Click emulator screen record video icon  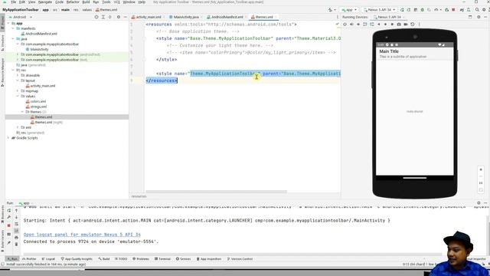[x=406, y=24]
